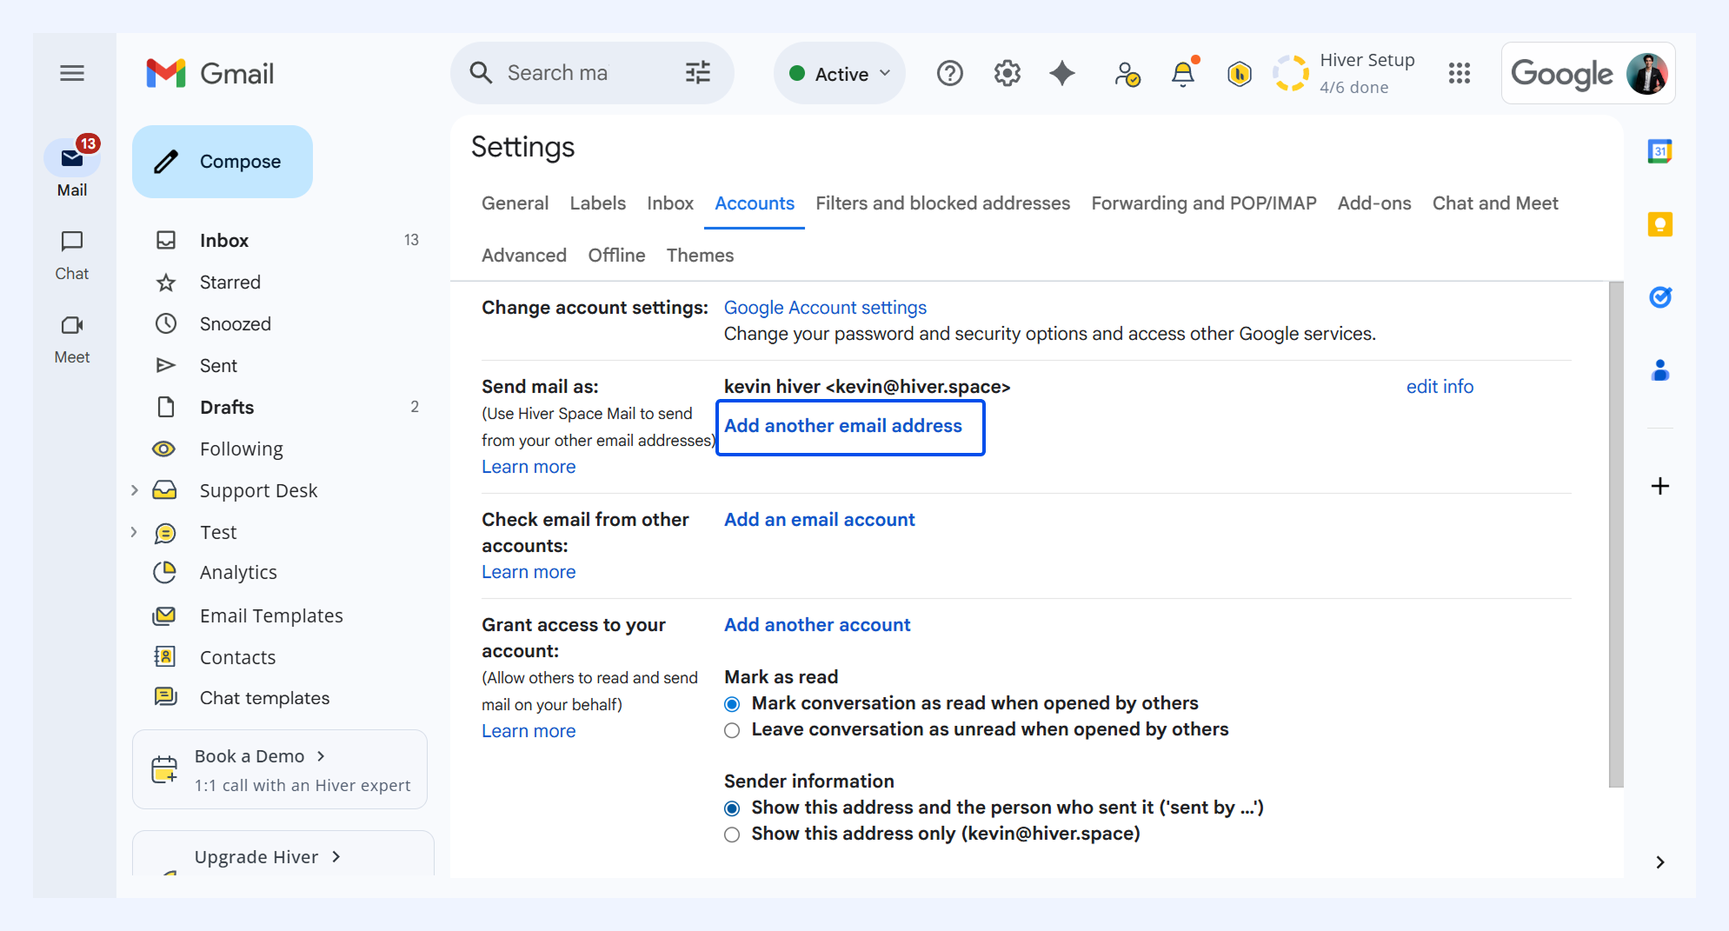
Task: Click the Hiver hexagon badge icon
Action: 1240,74
